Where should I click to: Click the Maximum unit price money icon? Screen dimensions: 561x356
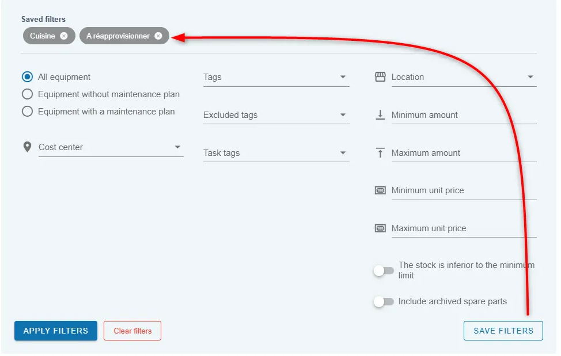pyautogui.click(x=380, y=228)
